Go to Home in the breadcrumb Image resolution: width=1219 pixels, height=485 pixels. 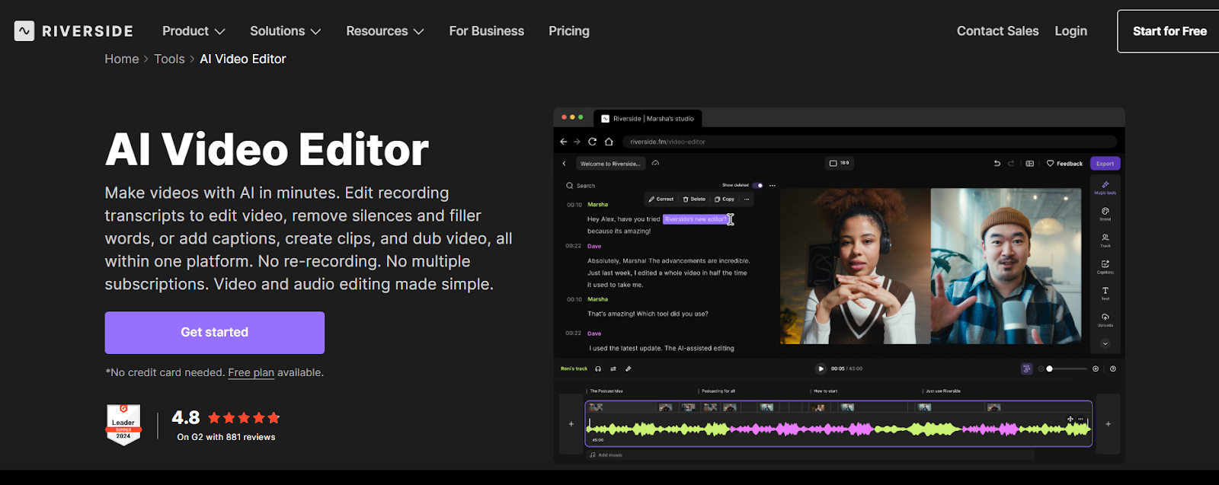tap(122, 59)
